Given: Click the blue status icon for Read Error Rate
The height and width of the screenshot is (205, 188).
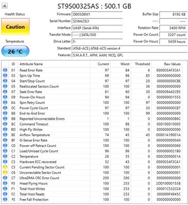Looking at the screenshot, I should click(5, 70).
